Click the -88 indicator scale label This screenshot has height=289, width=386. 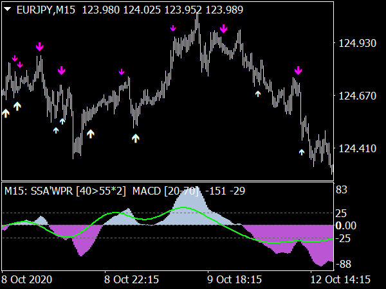click(x=344, y=264)
